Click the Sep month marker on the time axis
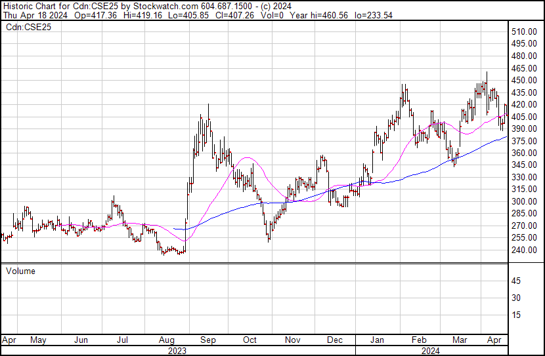 point(207,340)
